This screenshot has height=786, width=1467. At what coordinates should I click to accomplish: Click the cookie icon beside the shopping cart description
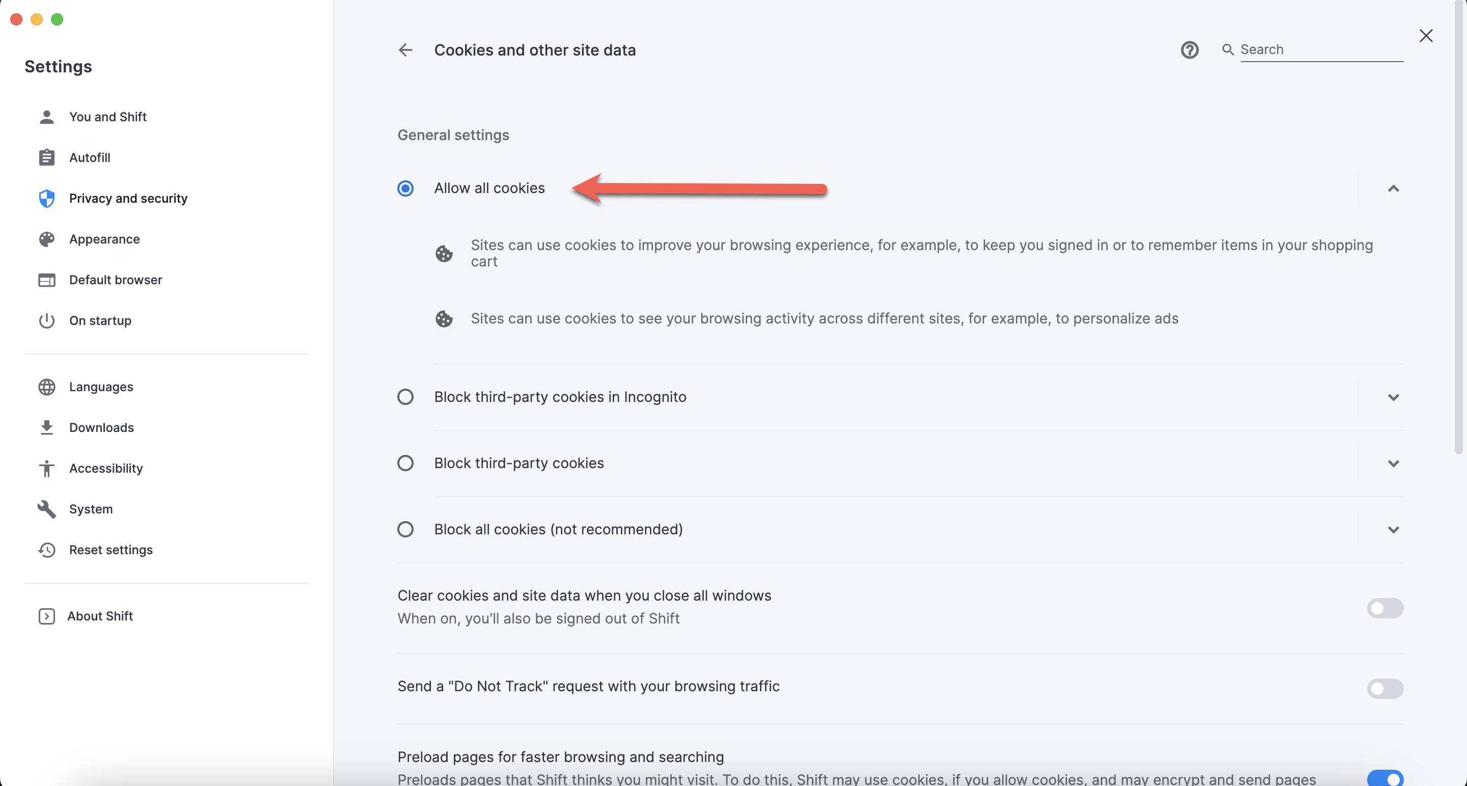coord(444,254)
